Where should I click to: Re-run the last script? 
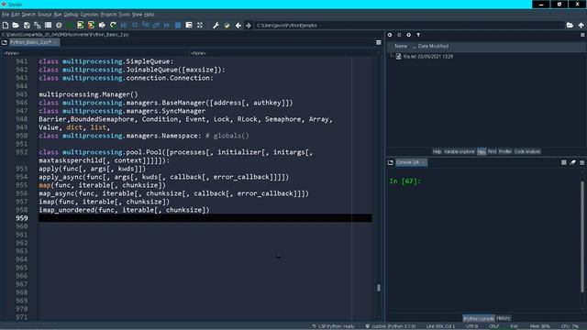point(113,25)
